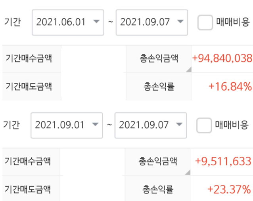Select the +16.84% return rate value
253x201 pixels.
point(230,87)
